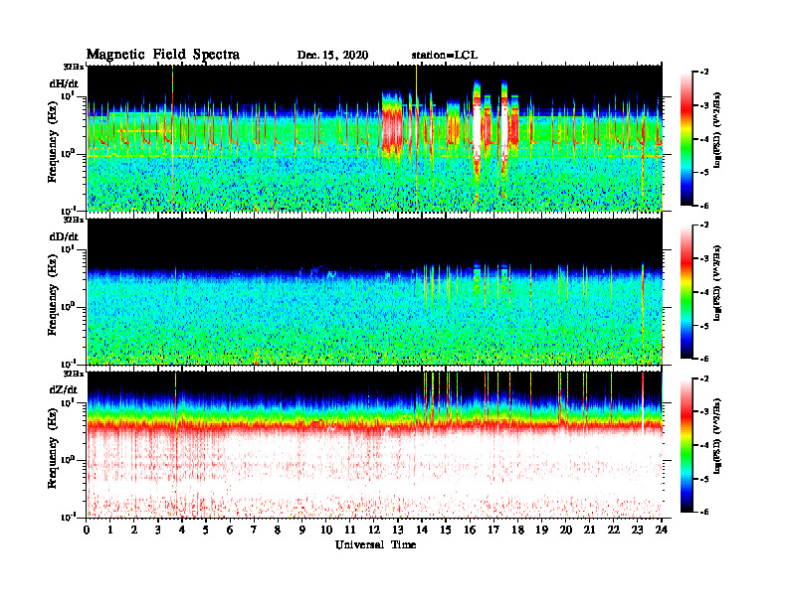Click the hour 14 tick label on the time axis
This screenshot has height=608, width=788.
[422, 531]
